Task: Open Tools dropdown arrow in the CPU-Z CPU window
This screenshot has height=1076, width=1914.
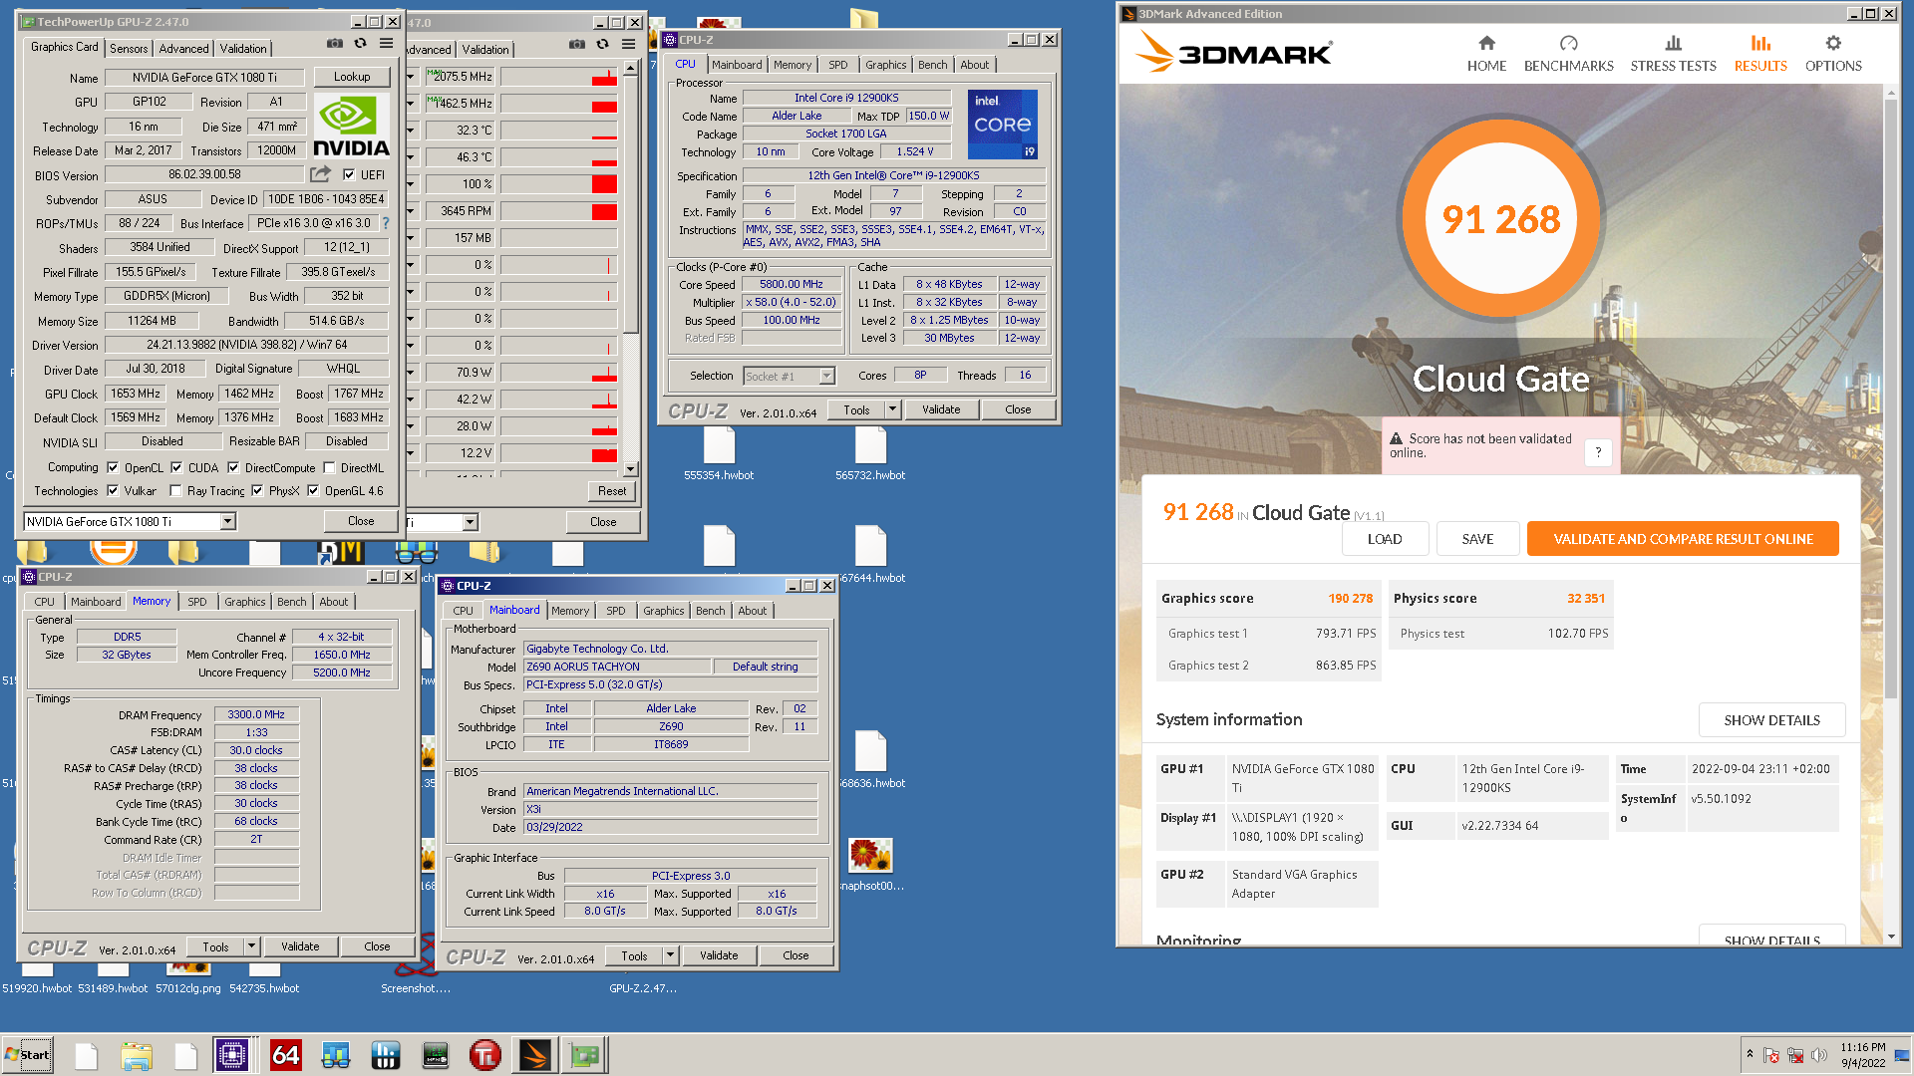Action: [x=892, y=409]
